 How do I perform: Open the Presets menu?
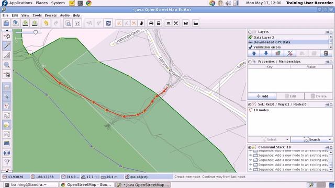click(x=51, y=15)
